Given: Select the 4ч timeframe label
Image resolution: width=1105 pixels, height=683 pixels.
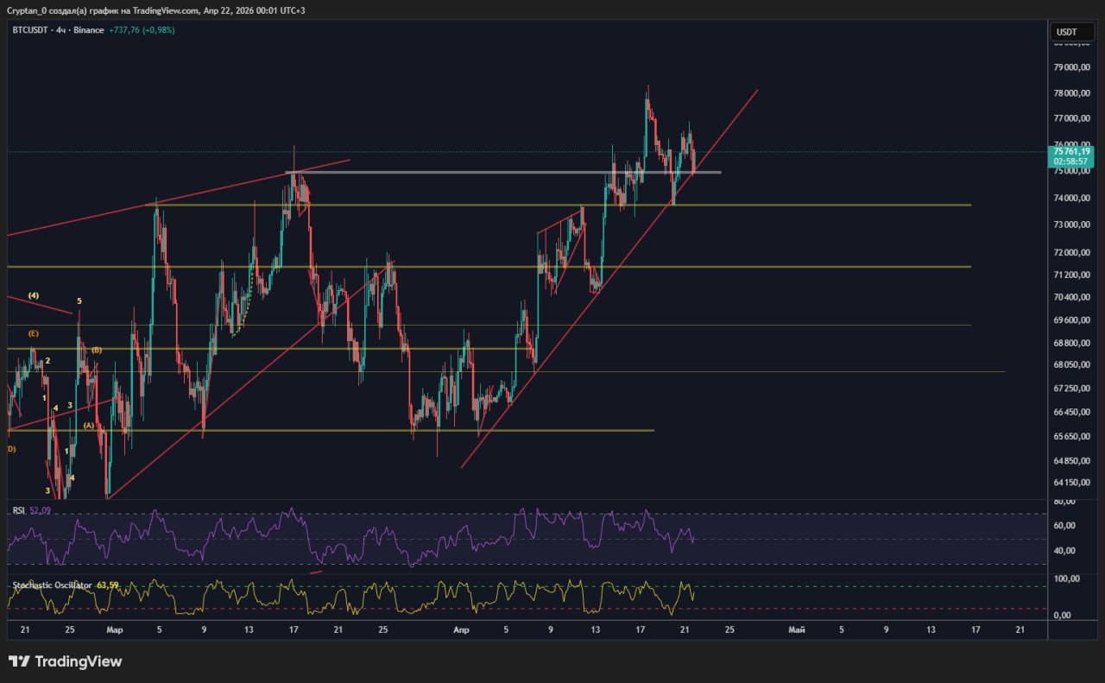Looking at the screenshot, I should pos(62,30).
